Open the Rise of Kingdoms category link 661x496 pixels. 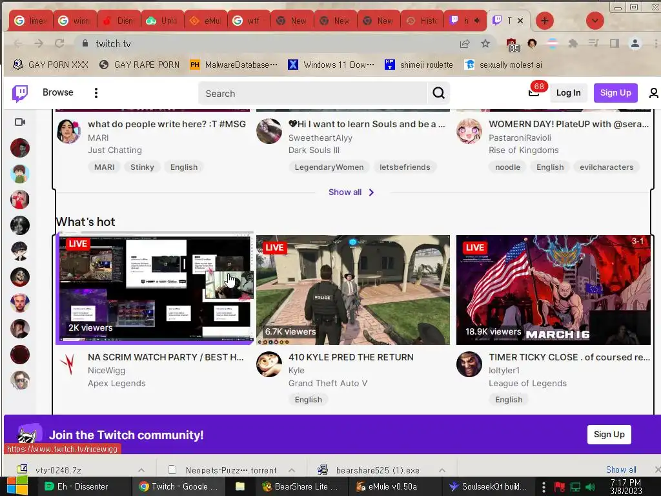tap(524, 150)
